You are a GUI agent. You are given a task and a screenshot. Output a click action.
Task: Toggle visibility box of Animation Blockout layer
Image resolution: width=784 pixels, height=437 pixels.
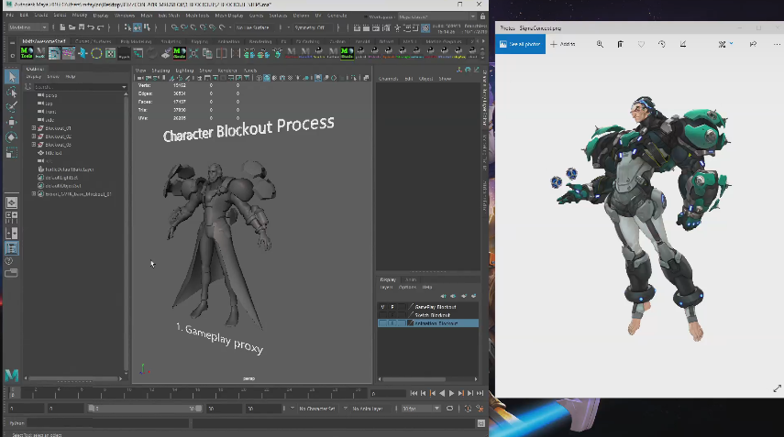(382, 323)
